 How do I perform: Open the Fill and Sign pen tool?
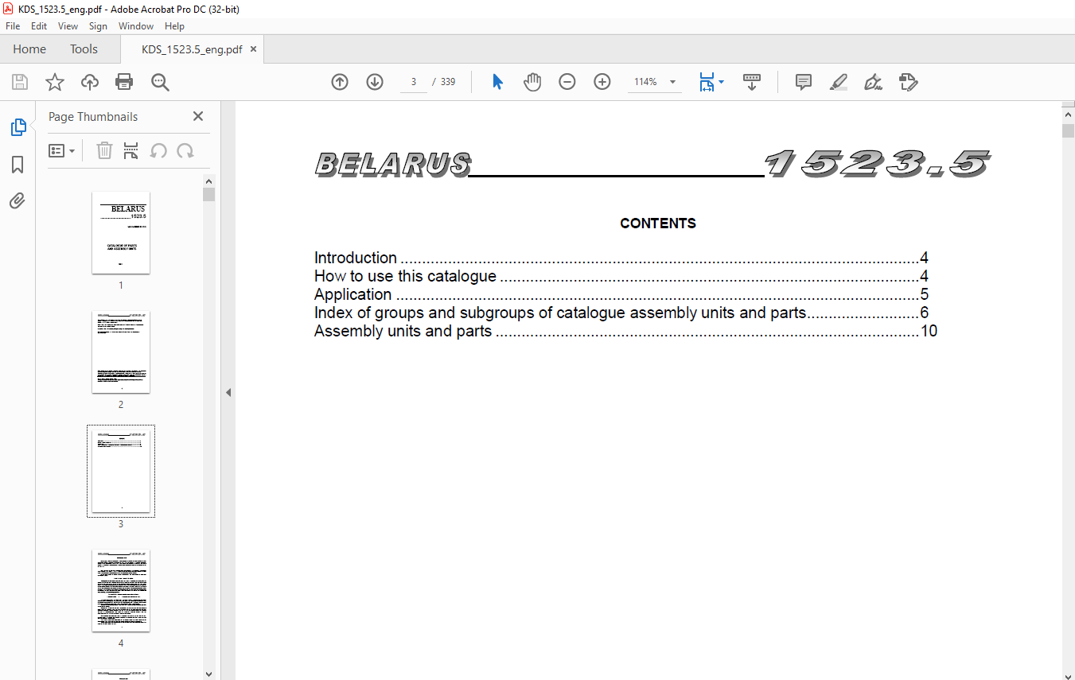pos(874,82)
